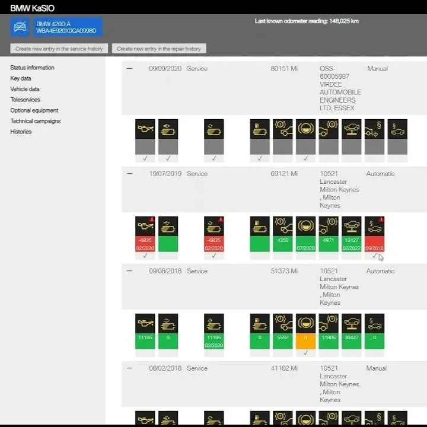Open Key data section
Screen dimensions: 427x427
pyautogui.click(x=21, y=78)
